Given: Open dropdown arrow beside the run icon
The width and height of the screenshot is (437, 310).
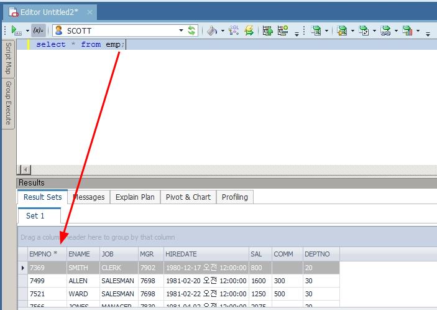Looking at the screenshot, I should 27,31.
